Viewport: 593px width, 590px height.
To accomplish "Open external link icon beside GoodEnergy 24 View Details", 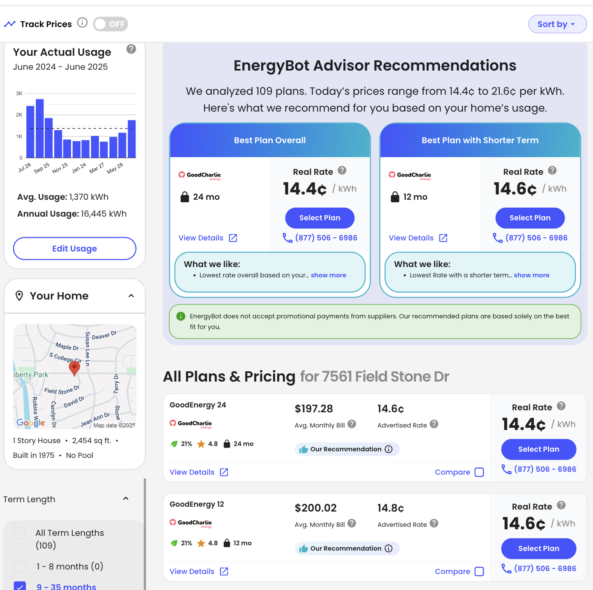I will click(224, 472).
